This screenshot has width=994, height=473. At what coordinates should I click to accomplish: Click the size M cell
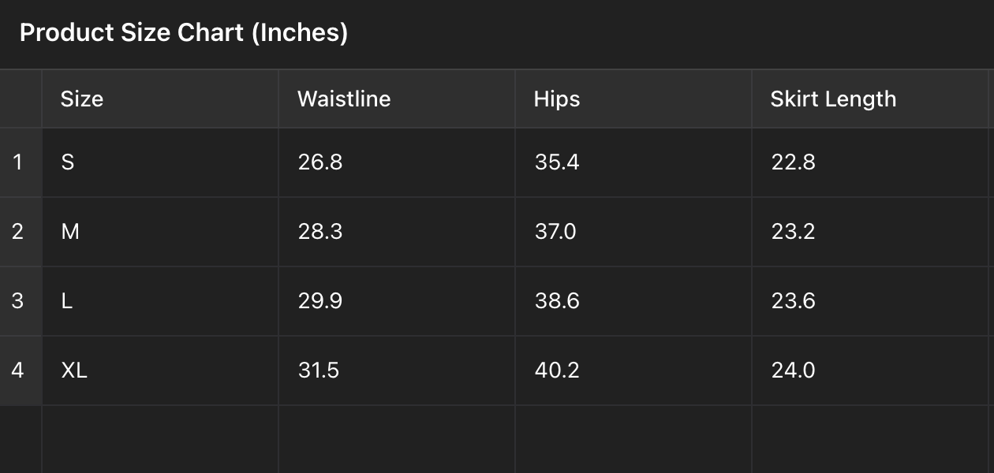pos(159,232)
